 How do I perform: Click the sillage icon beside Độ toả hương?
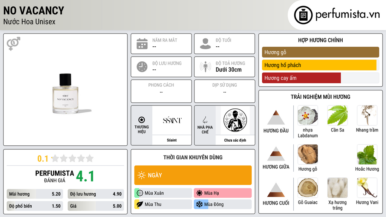click(205, 67)
